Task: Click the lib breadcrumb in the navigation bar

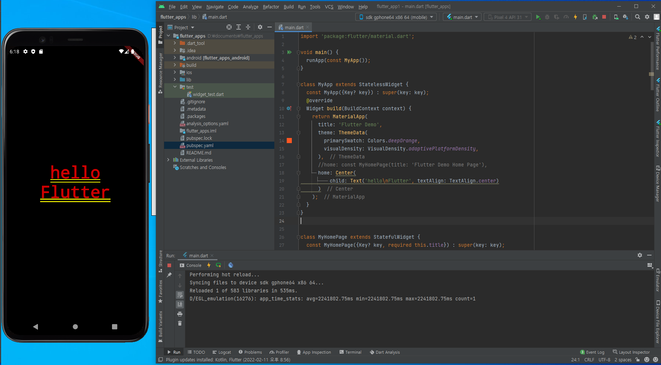Action: click(x=194, y=17)
